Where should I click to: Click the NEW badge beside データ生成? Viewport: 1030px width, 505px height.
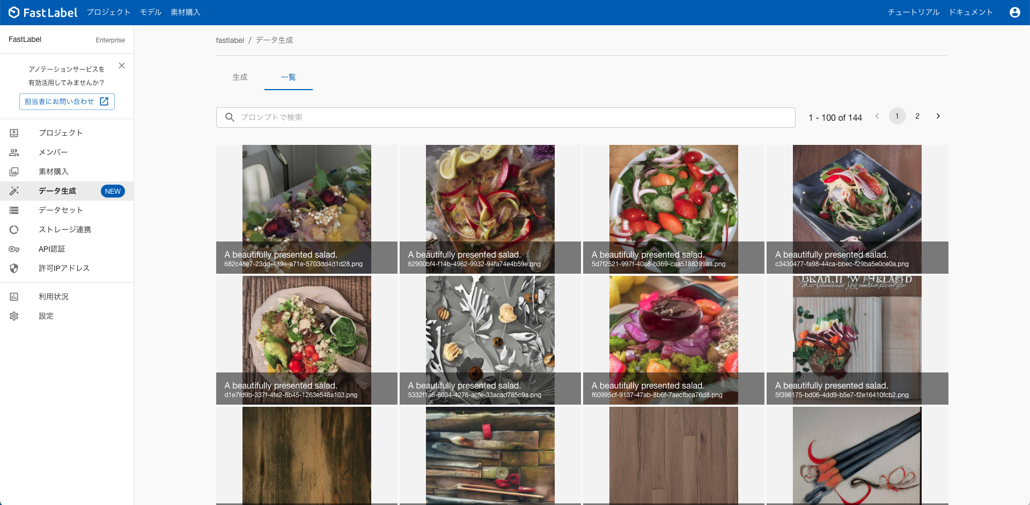click(113, 192)
